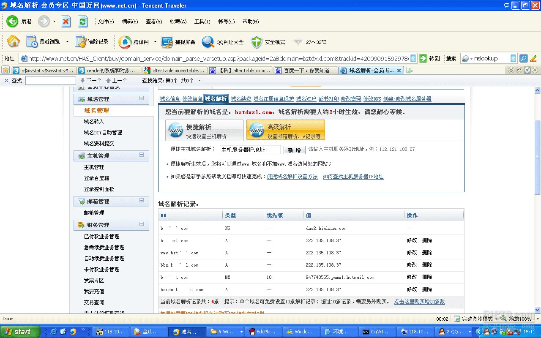Image resolution: width=541 pixels, height=338 pixels.
Task: Select the 便捷解析 quick parse tab
Action: pyautogui.click(x=204, y=130)
